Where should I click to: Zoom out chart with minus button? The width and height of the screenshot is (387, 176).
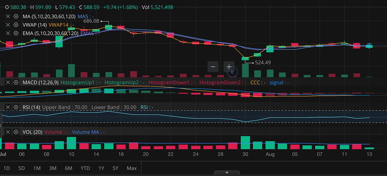tap(213, 67)
